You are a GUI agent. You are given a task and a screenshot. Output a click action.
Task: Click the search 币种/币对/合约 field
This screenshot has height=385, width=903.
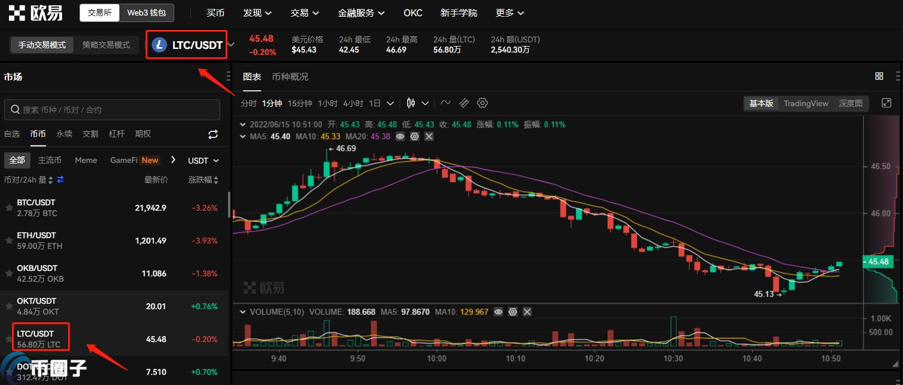(112, 110)
